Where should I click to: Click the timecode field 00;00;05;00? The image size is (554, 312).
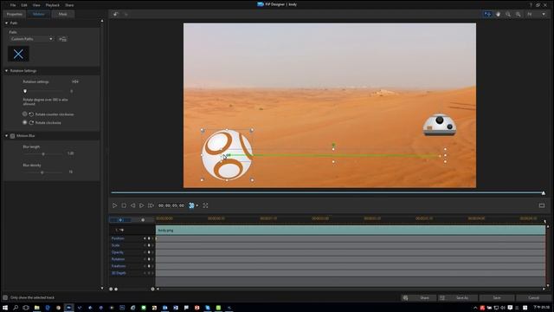pyautogui.click(x=171, y=205)
